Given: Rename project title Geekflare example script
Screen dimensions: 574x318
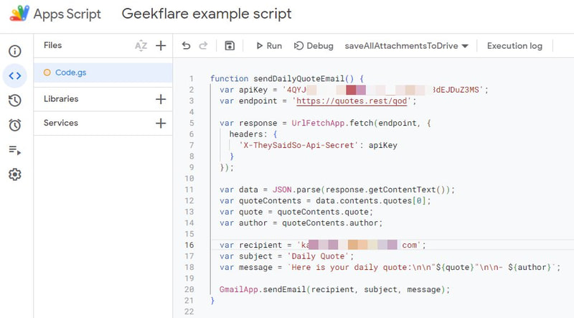Looking at the screenshot, I should (x=207, y=14).
